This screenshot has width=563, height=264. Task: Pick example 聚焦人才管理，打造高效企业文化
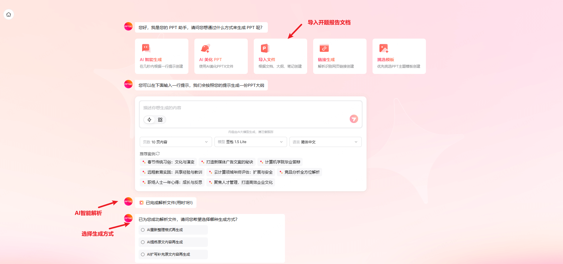click(x=241, y=182)
